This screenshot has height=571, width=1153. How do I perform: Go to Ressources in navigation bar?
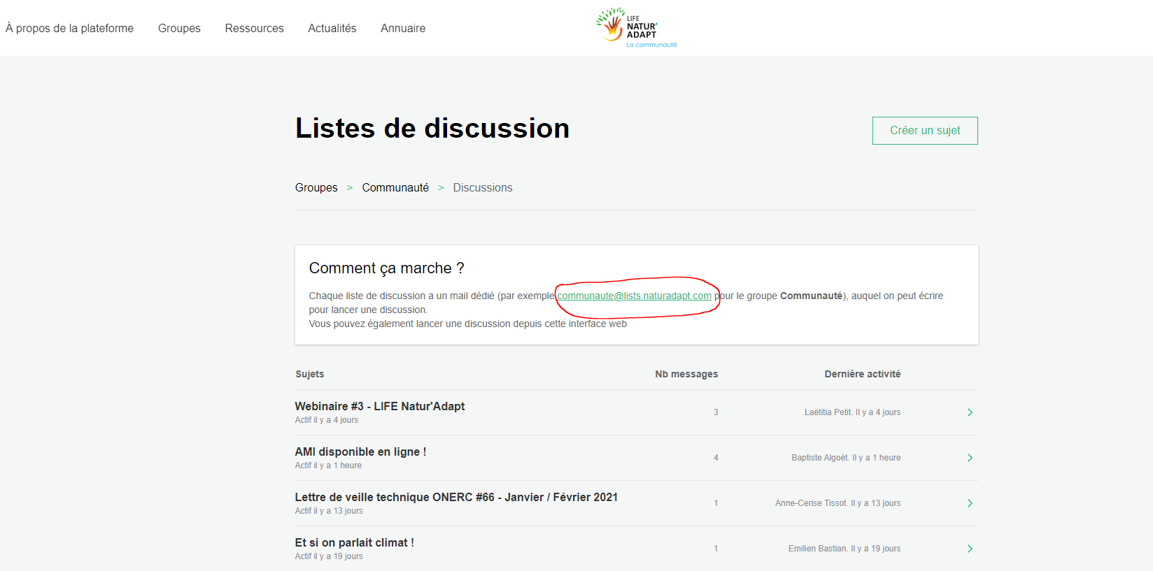point(254,28)
